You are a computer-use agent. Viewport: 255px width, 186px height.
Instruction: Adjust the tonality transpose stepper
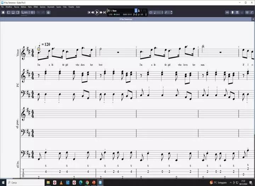point(171,12)
